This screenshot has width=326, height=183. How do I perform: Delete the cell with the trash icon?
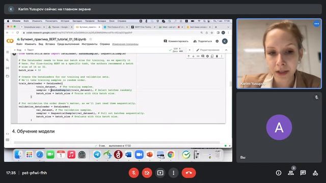click(217, 56)
